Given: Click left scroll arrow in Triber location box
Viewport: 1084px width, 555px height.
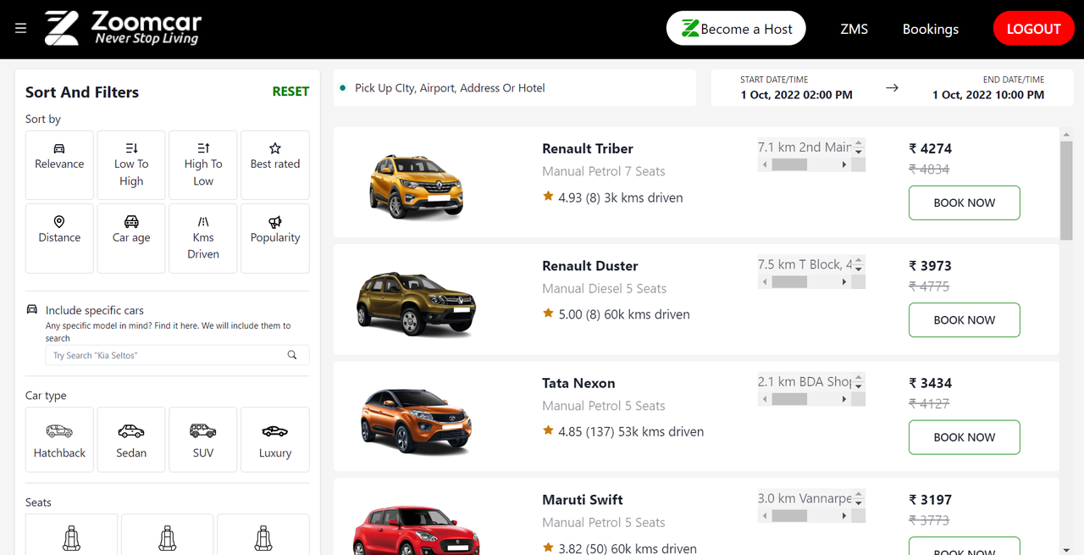Looking at the screenshot, I should pos(765,164).
